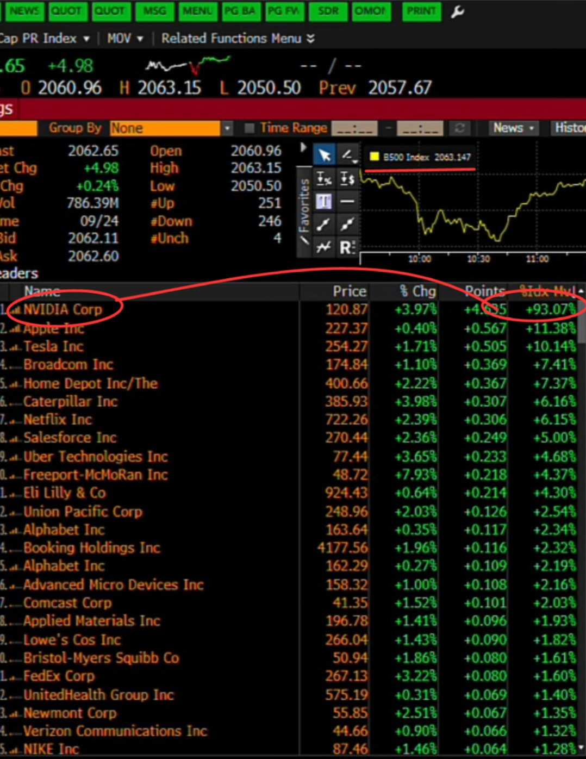This screenshot has width=586, height=759.
Task: Click the SDR green key
Action: (x=328, y=11)
